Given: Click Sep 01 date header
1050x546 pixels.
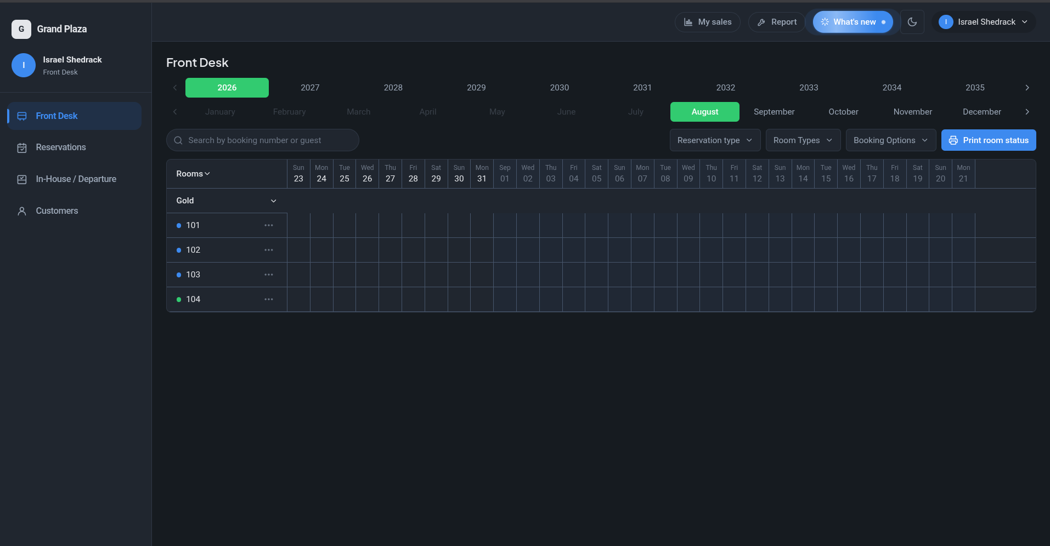Looking at the screenshot, I should pos(505,174).
